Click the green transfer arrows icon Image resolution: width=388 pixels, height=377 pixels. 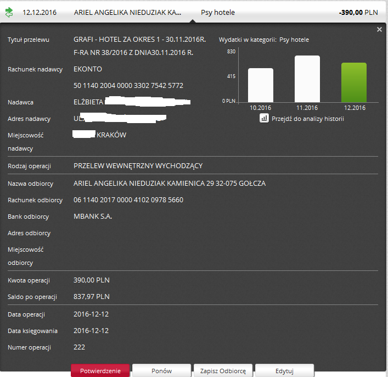9,12
